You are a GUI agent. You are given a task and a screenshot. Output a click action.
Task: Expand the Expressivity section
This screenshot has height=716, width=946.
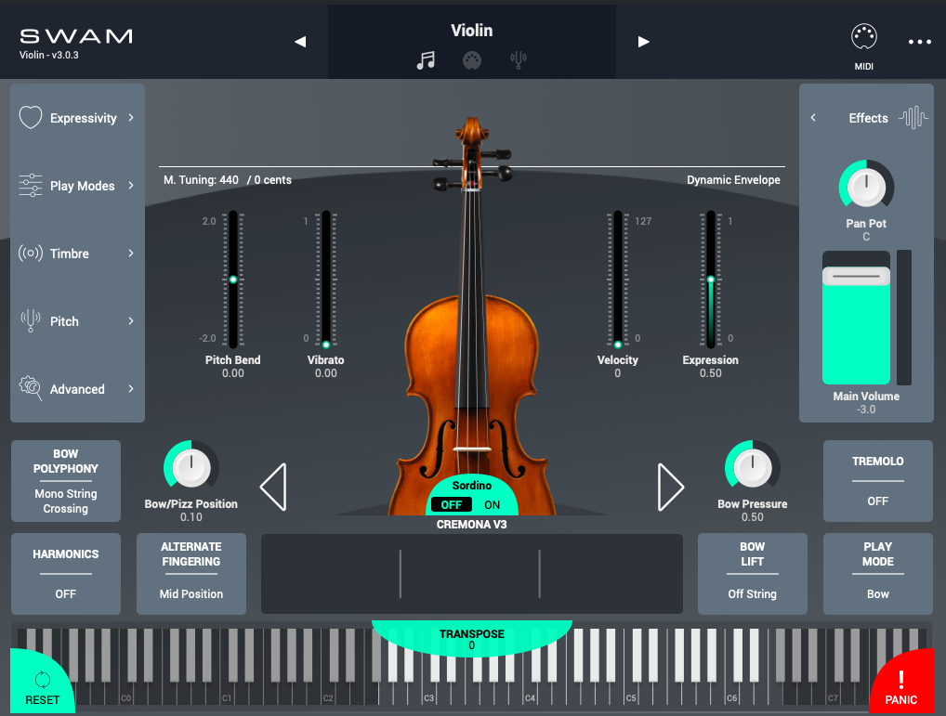[x=77, y=118]
